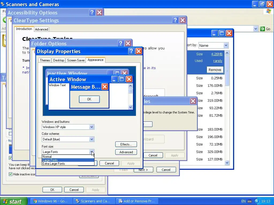Close the system time privilege error dialog
Screen dimensions: 274x205
[x=193, y=101]
